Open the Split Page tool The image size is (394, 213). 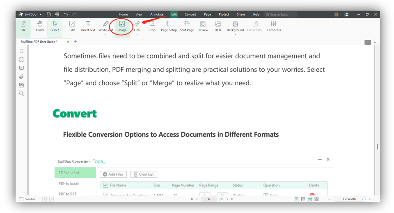187,26
